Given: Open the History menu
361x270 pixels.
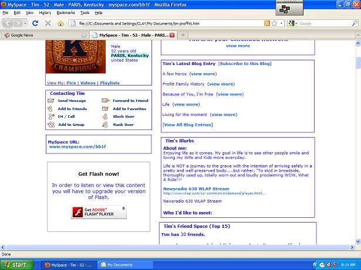Looking at the screenshot, I should tap(45, 13).
